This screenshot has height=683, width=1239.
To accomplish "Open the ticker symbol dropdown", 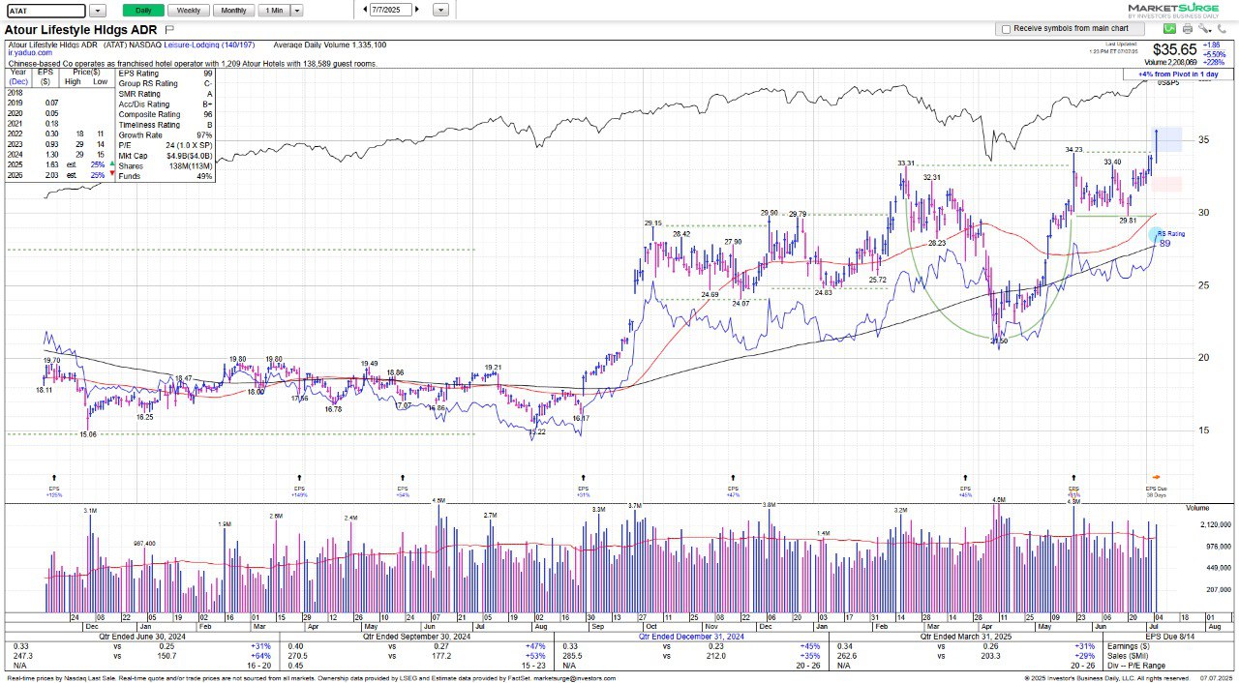I will click(x=98, y=10).
